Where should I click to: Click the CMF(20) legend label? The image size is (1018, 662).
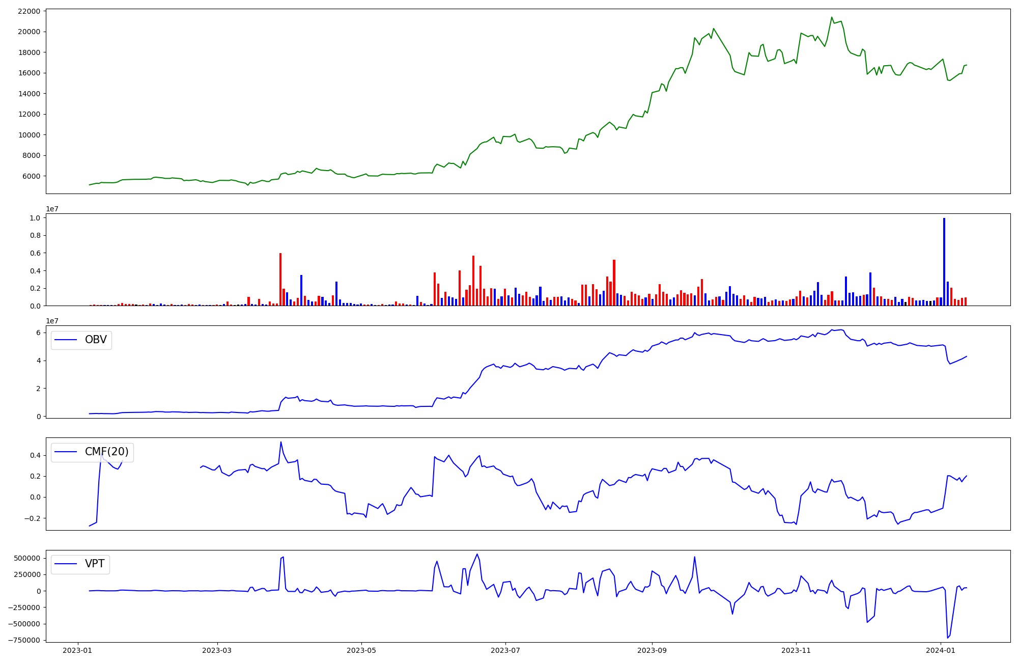[x=106, y=452]
